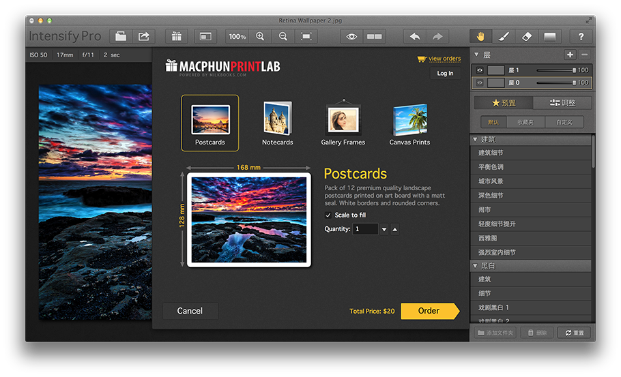Apply the 西雅图 preset

pyautogui.click(x=531, y=238)
